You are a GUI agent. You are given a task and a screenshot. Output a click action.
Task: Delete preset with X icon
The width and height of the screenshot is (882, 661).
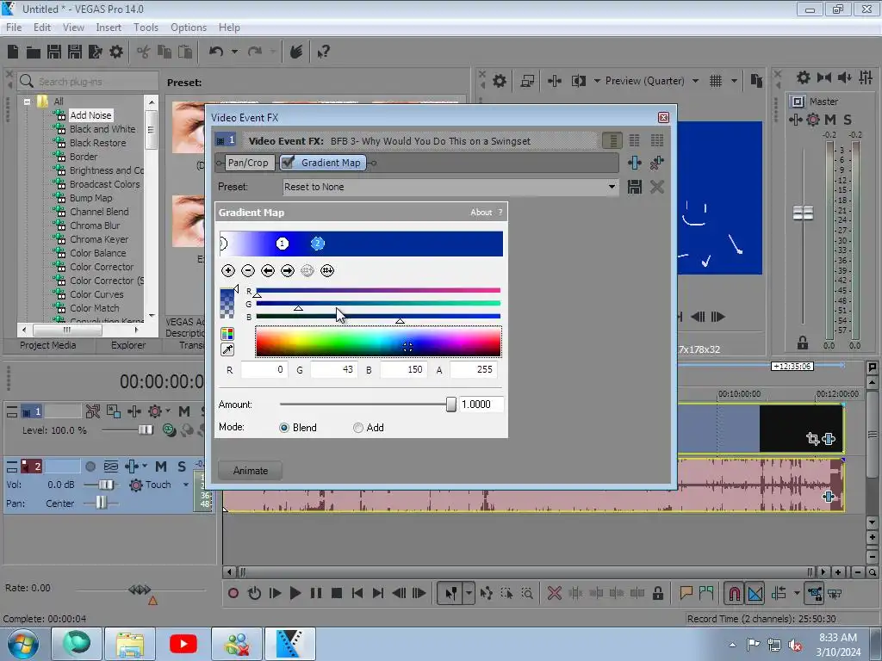pos(657,187)
